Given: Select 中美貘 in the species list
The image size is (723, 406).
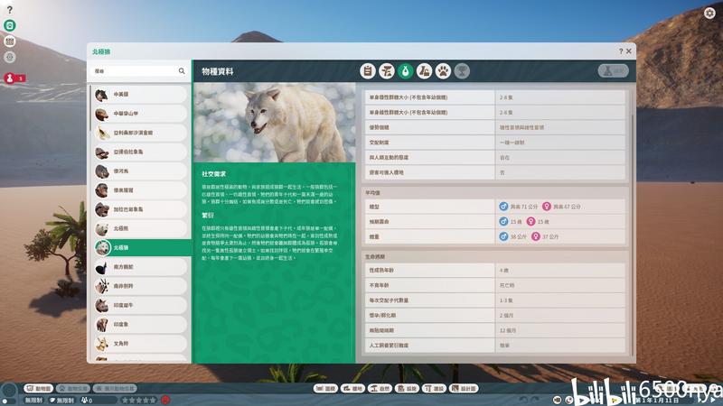Looking at the screenshot, I should 140,95.
